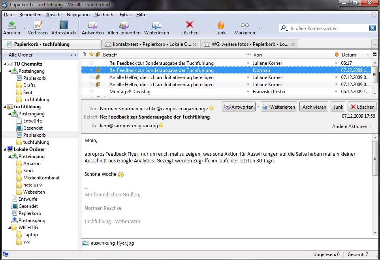Click the Markieren glasses icon

coord(245,25)
